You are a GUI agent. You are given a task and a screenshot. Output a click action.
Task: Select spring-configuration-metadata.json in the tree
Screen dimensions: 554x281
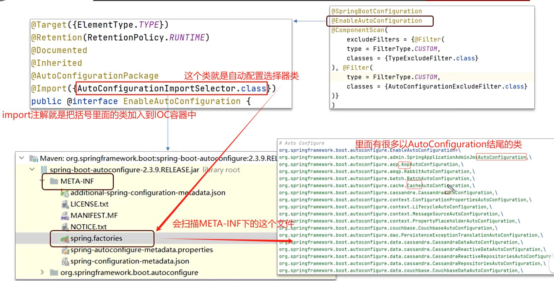(x=130, y=261)
